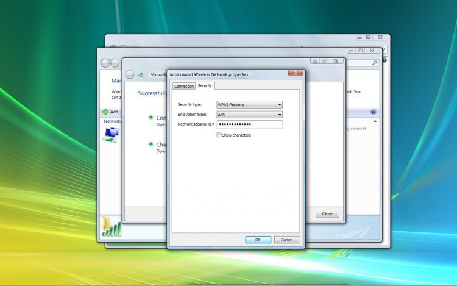Screen dimensions: 457x286
Task: Click the Close button in wizard
Action: [327, 213]
